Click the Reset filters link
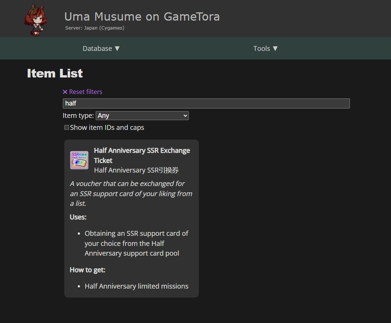Viewport: 391px width, 323px height. [86, 92]
